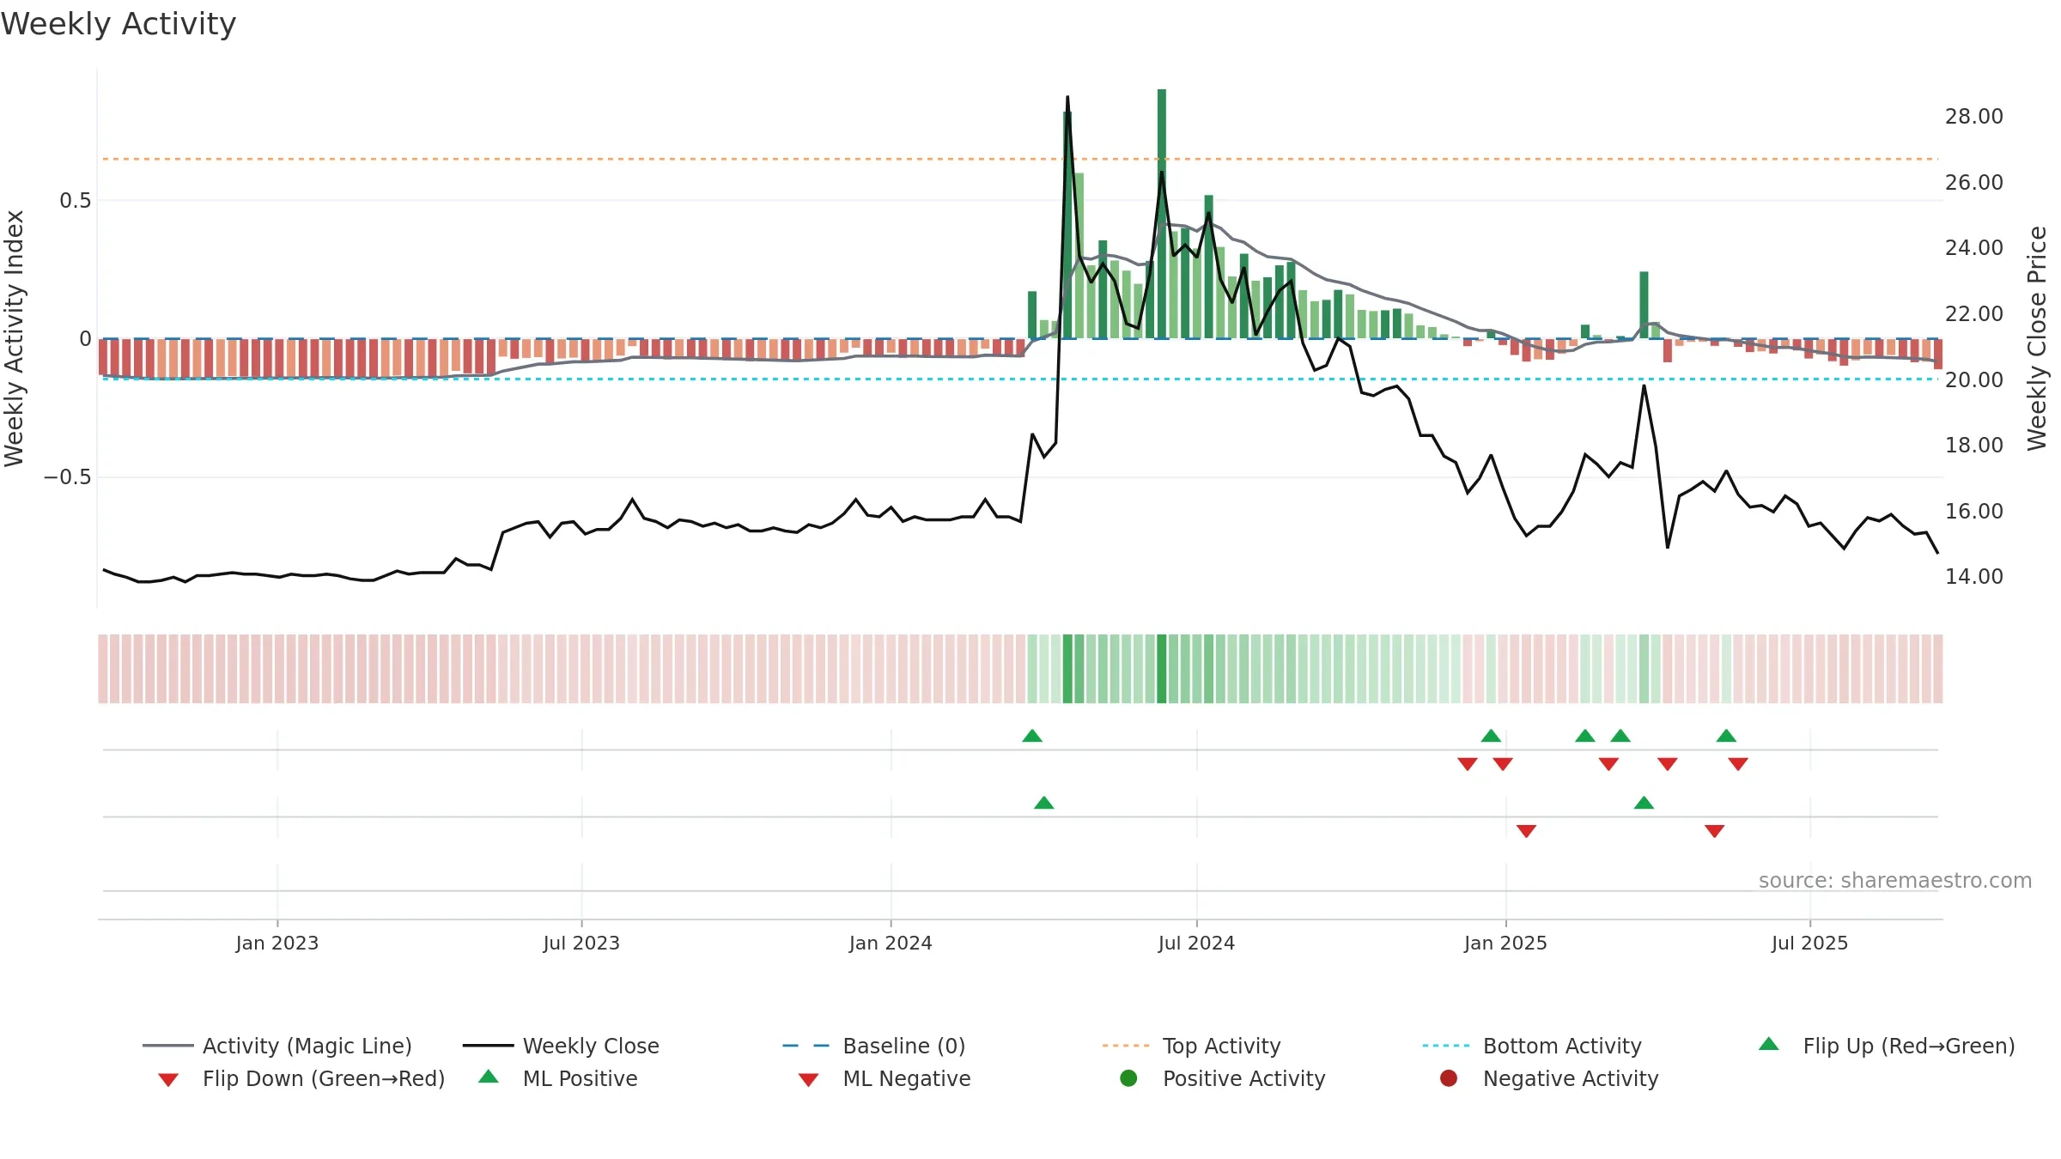The image size is (2061, 1159).
Task: Toggle Top Activity legend entry
Action: (x=1192, y=1046)
